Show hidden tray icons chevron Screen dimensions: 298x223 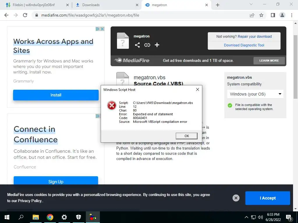(246, 217)
